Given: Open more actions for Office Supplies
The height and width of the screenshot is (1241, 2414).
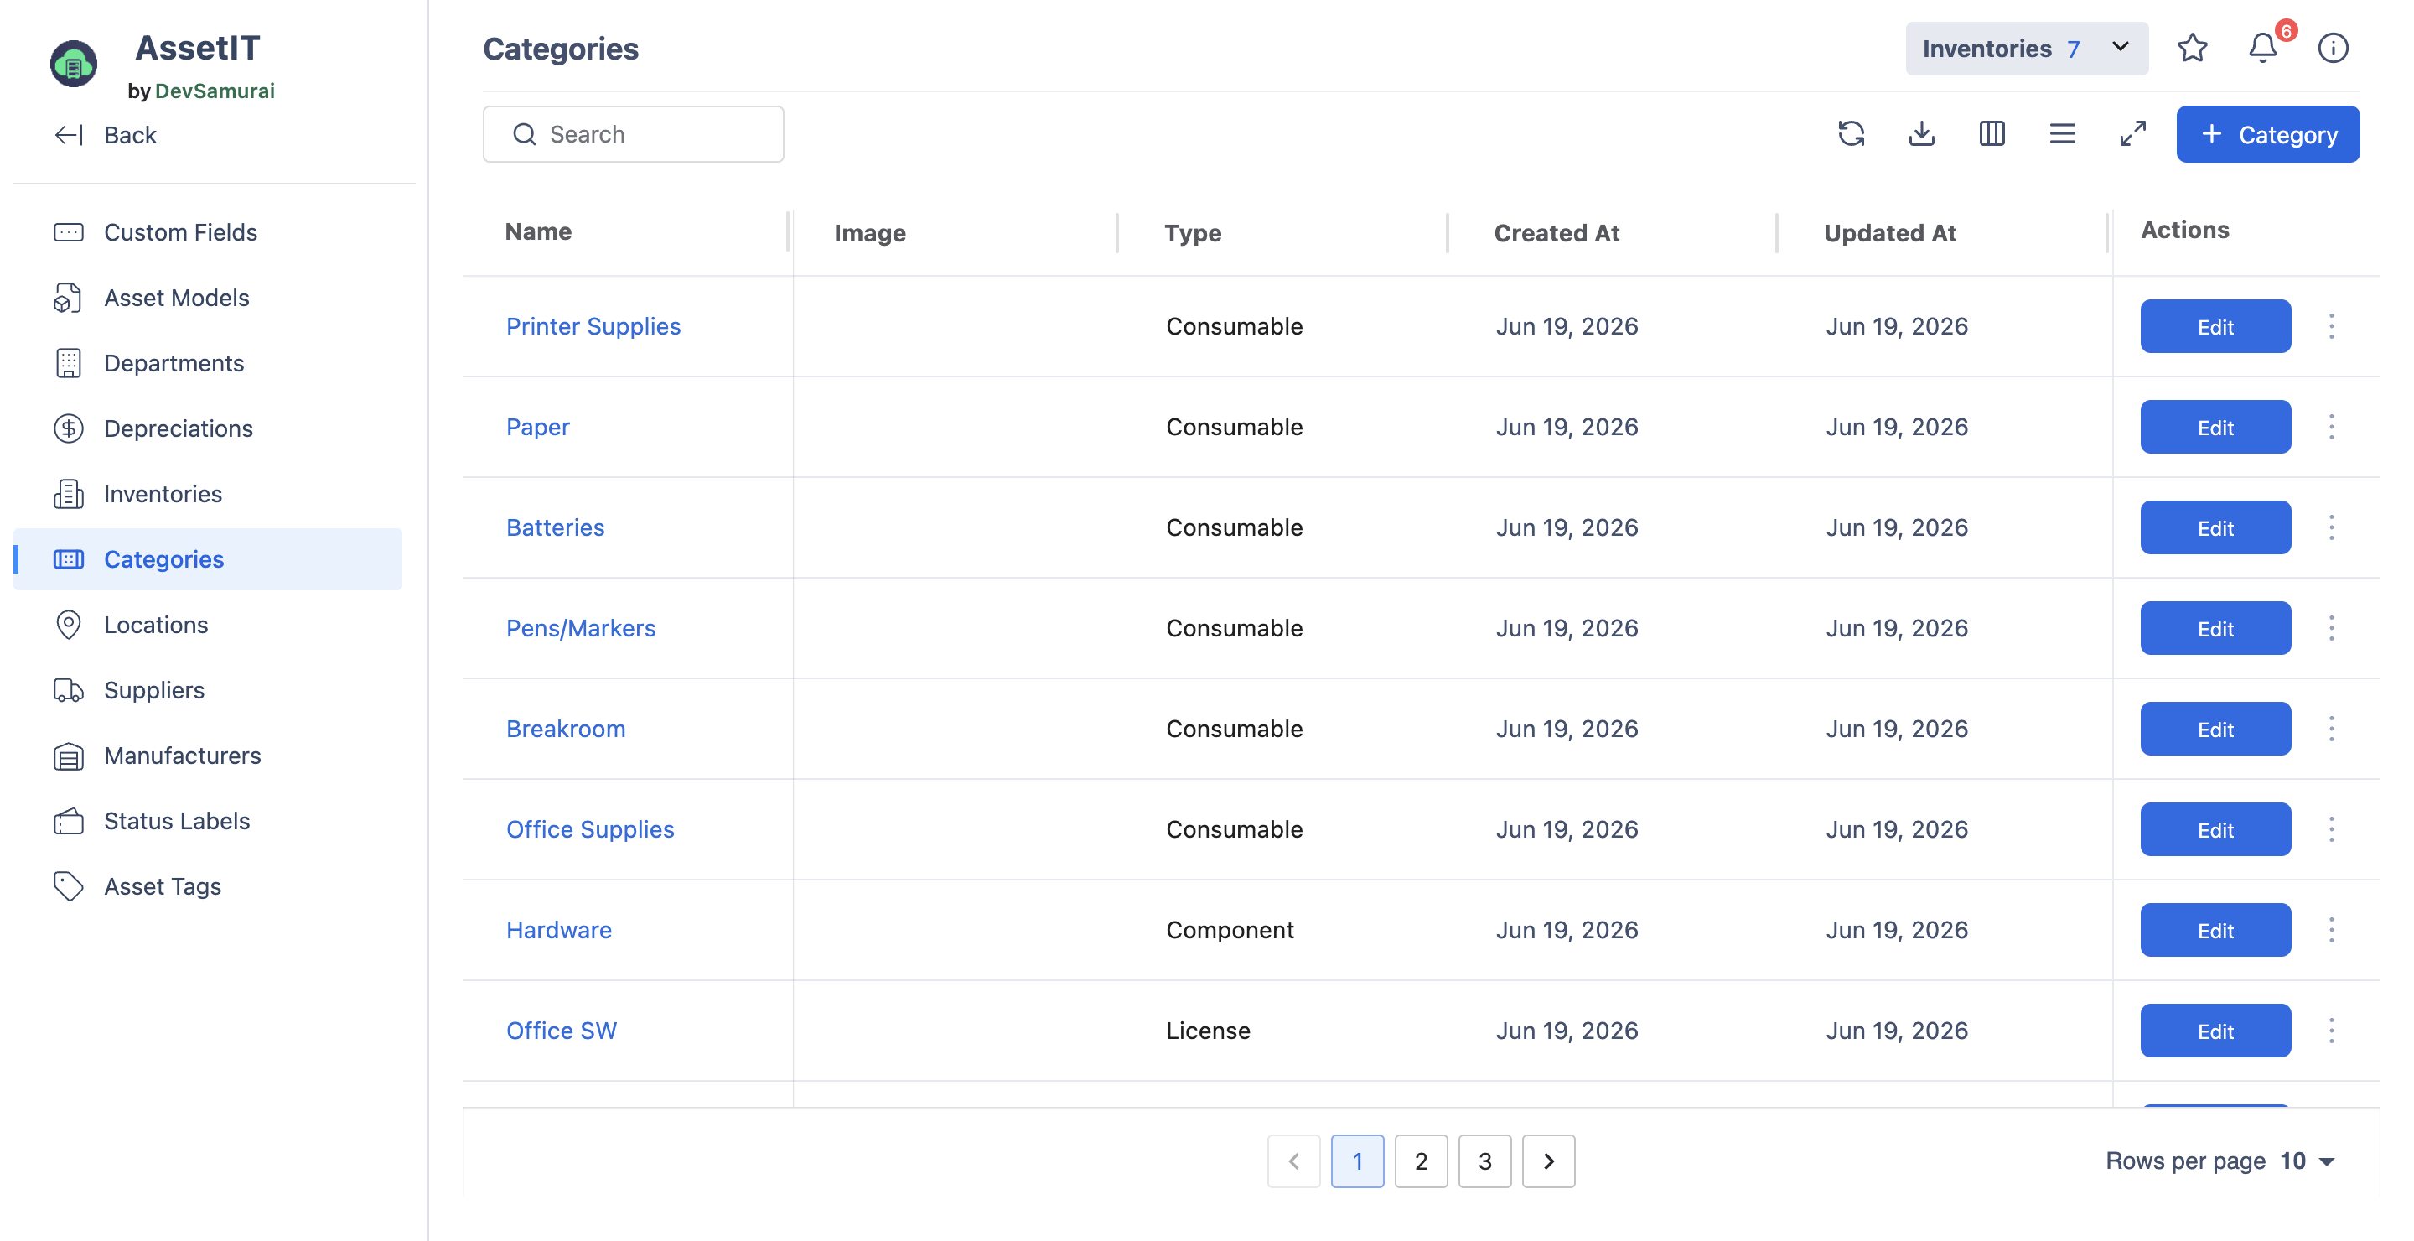Looking at the screenshot, I should click(x=2330, y=828).
